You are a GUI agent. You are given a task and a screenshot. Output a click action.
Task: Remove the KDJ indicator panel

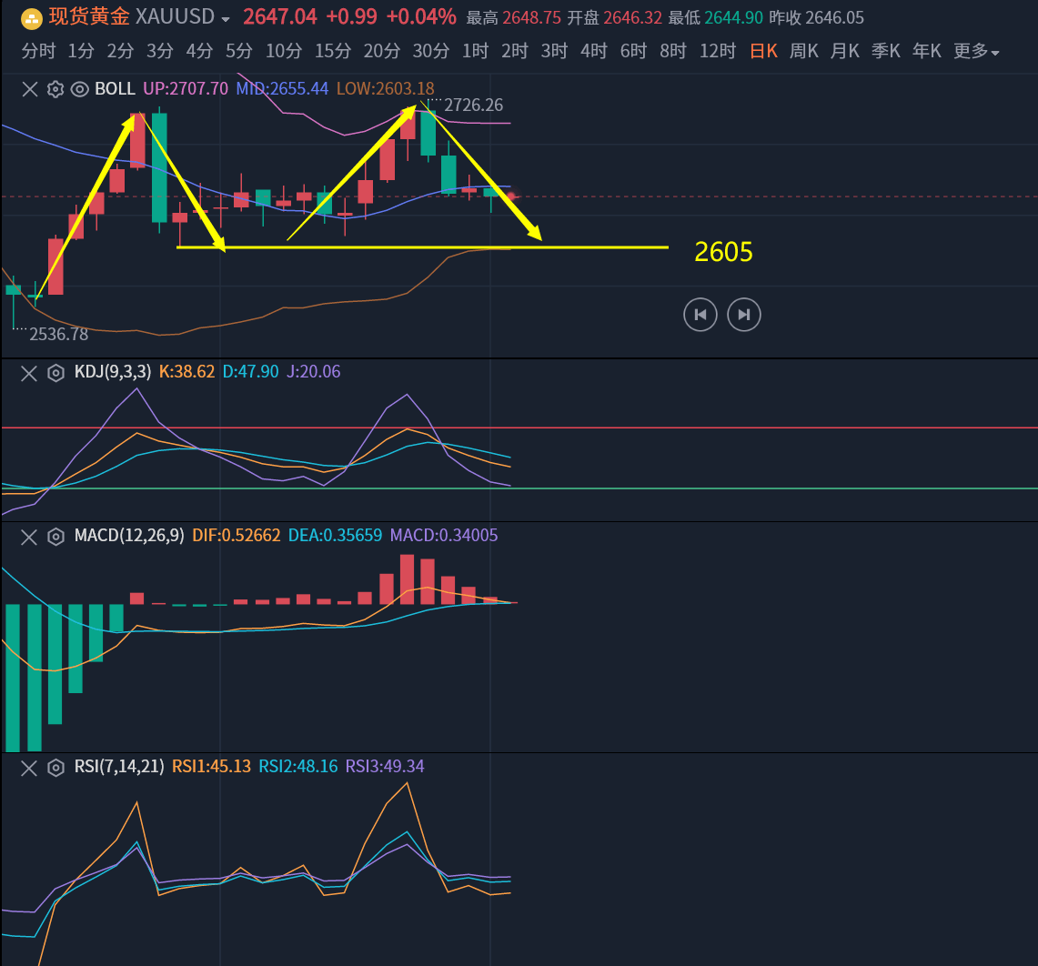coord(29,374)
